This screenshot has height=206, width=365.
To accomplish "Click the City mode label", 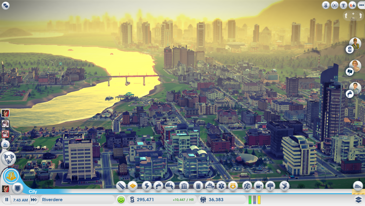I will (x=33, y=192).
